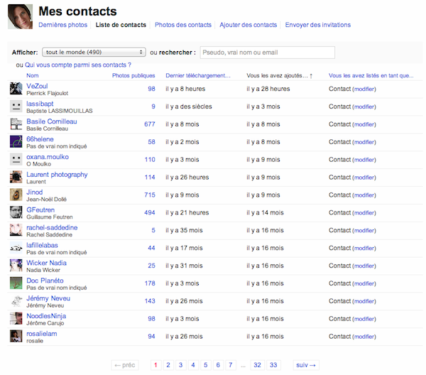The image size is (426, 375).
Task: Go to page 5 of contacts
Action: [x=206, y=365]
